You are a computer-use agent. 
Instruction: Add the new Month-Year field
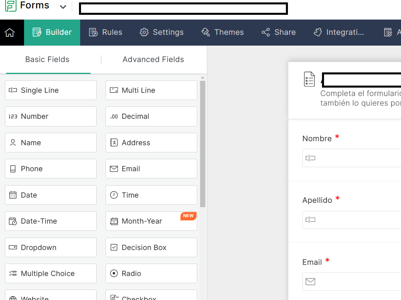pos(151,221)
